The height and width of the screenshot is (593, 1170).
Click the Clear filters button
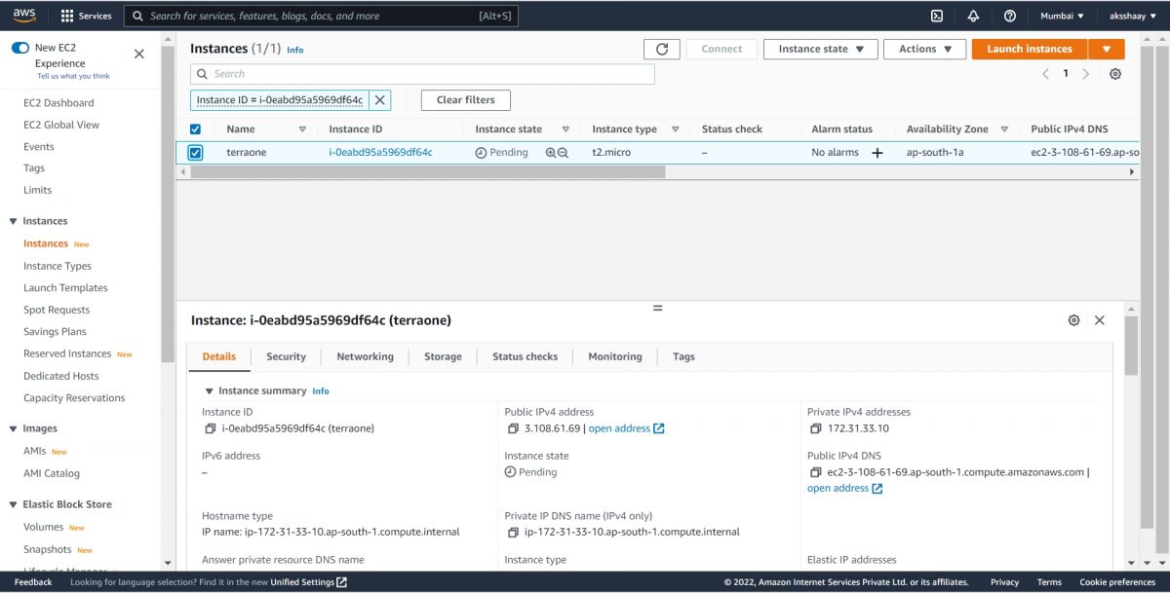465,99
